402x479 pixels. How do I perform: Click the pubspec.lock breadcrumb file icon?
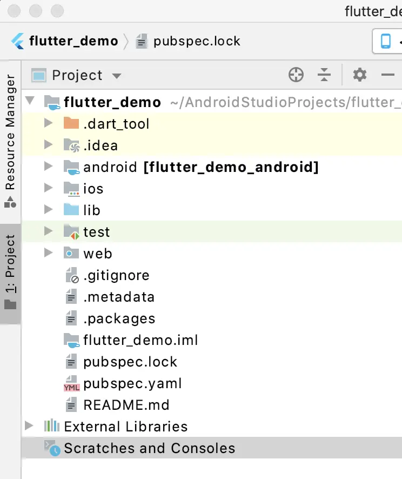click(142, 41)
